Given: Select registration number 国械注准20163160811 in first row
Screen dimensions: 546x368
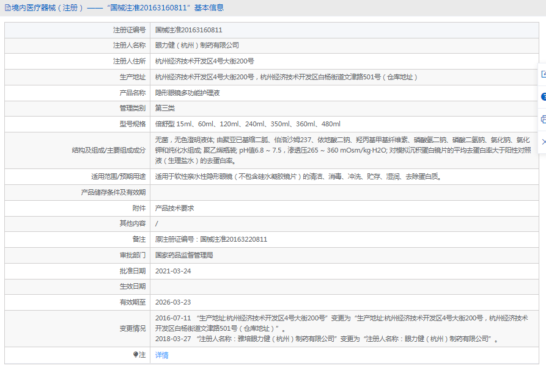Looking at the screenshot, I should tap(188, 30).
